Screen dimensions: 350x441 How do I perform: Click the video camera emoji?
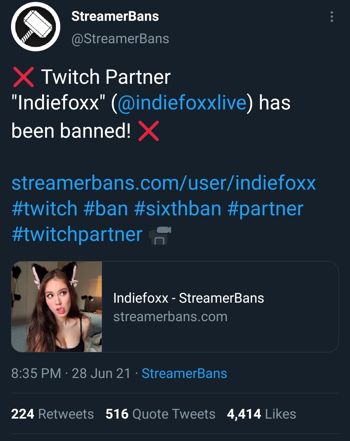coord(160,235)
